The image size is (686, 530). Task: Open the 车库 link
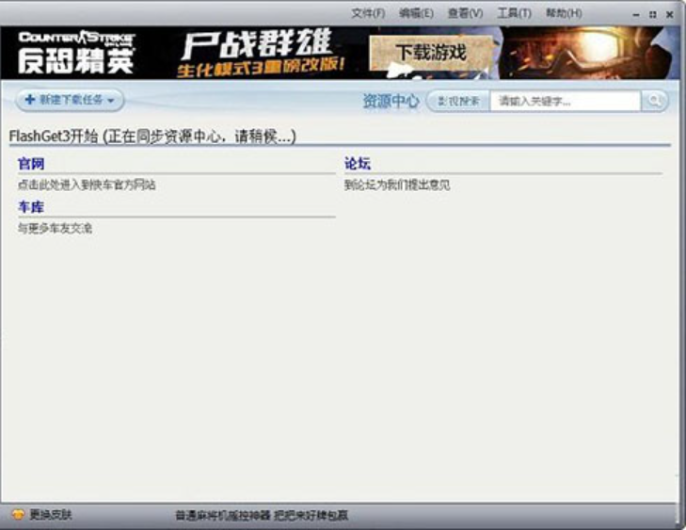click(x=31, y=206)
